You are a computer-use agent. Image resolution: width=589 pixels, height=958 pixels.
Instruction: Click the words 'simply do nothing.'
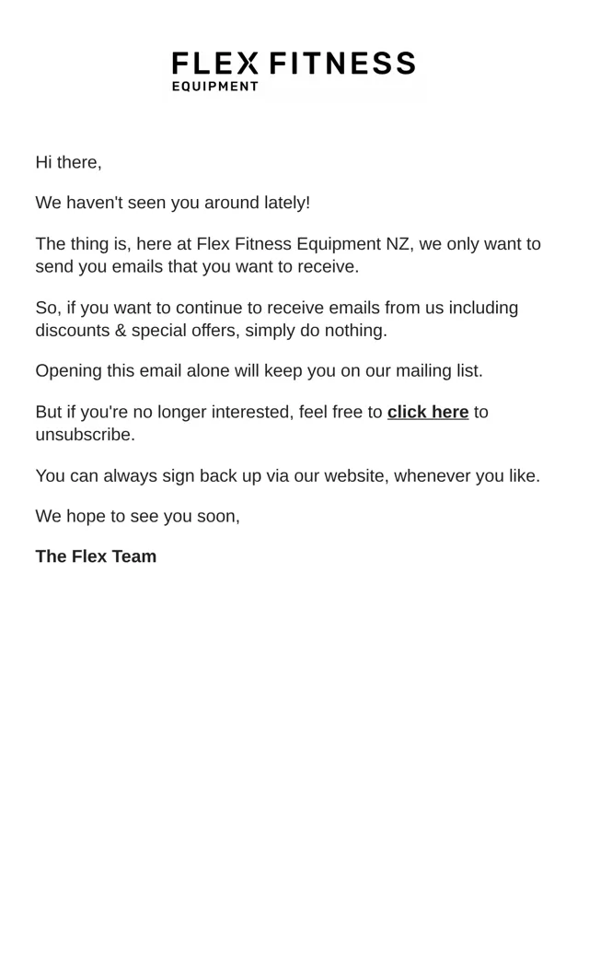pos(317,331)
